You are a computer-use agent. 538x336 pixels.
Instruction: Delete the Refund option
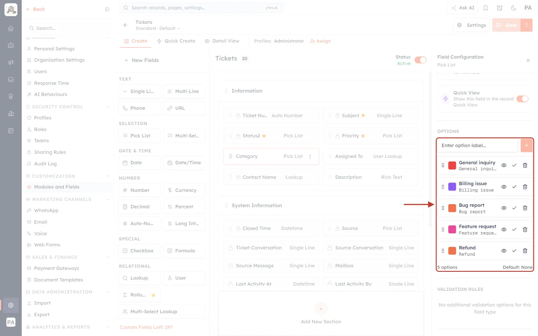point(525,251)
